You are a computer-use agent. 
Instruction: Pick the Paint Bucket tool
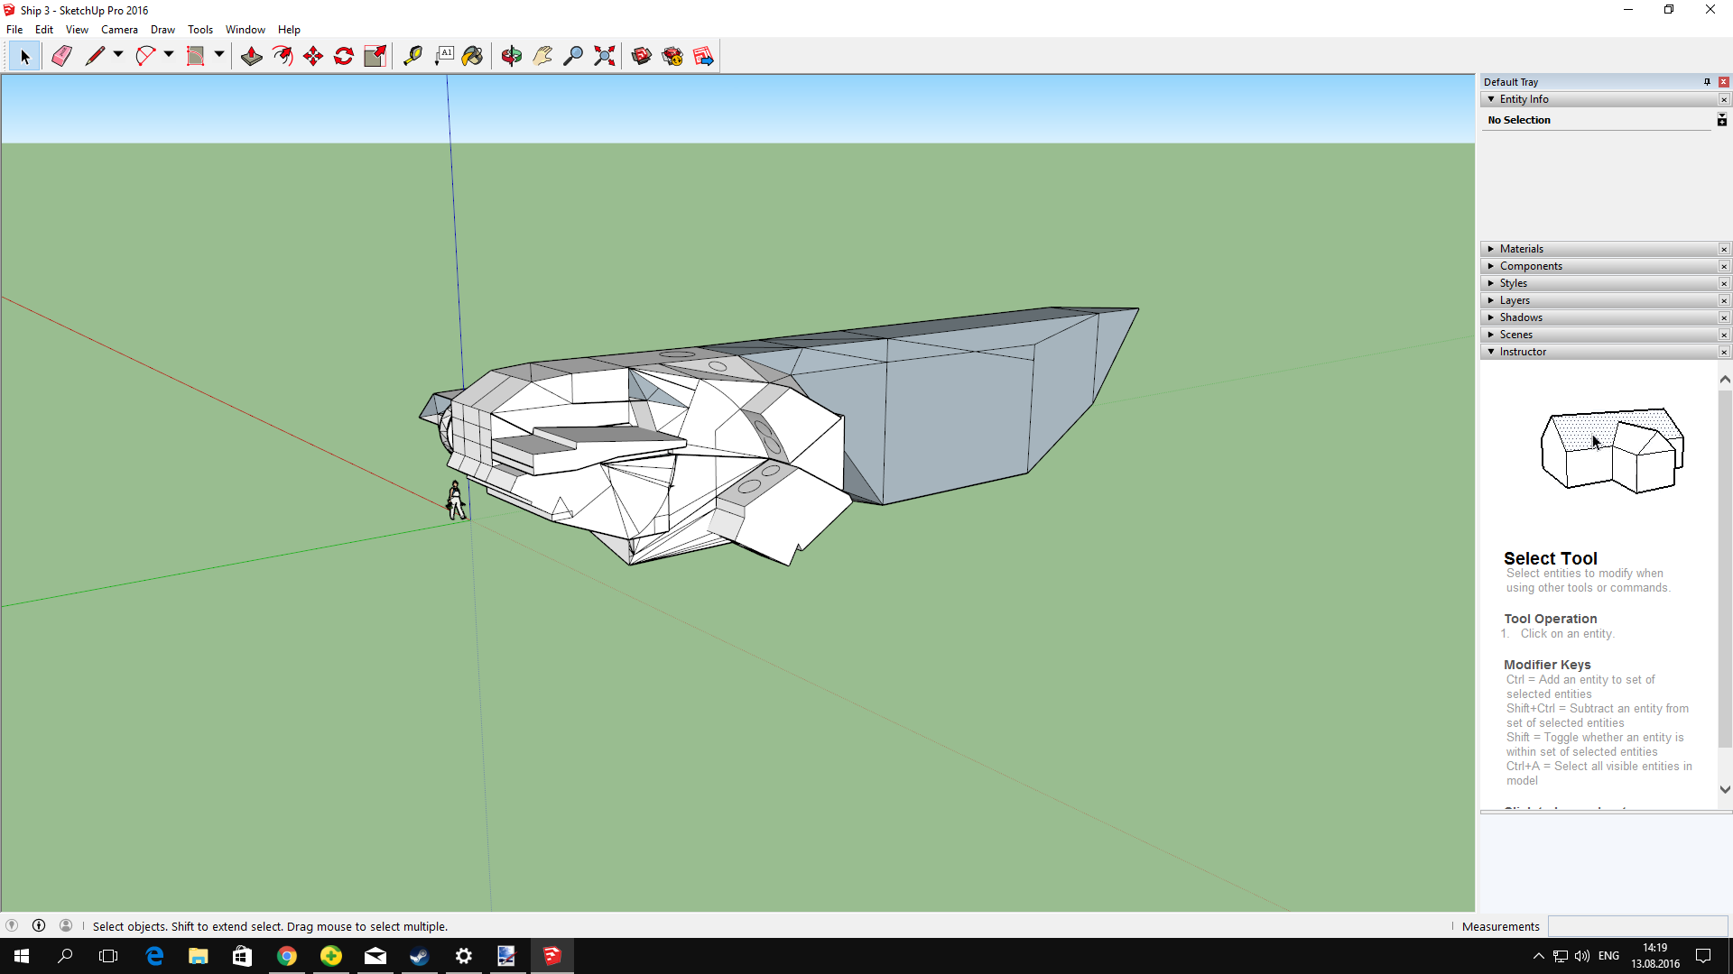pyautogui.click(x=472, y=56)
